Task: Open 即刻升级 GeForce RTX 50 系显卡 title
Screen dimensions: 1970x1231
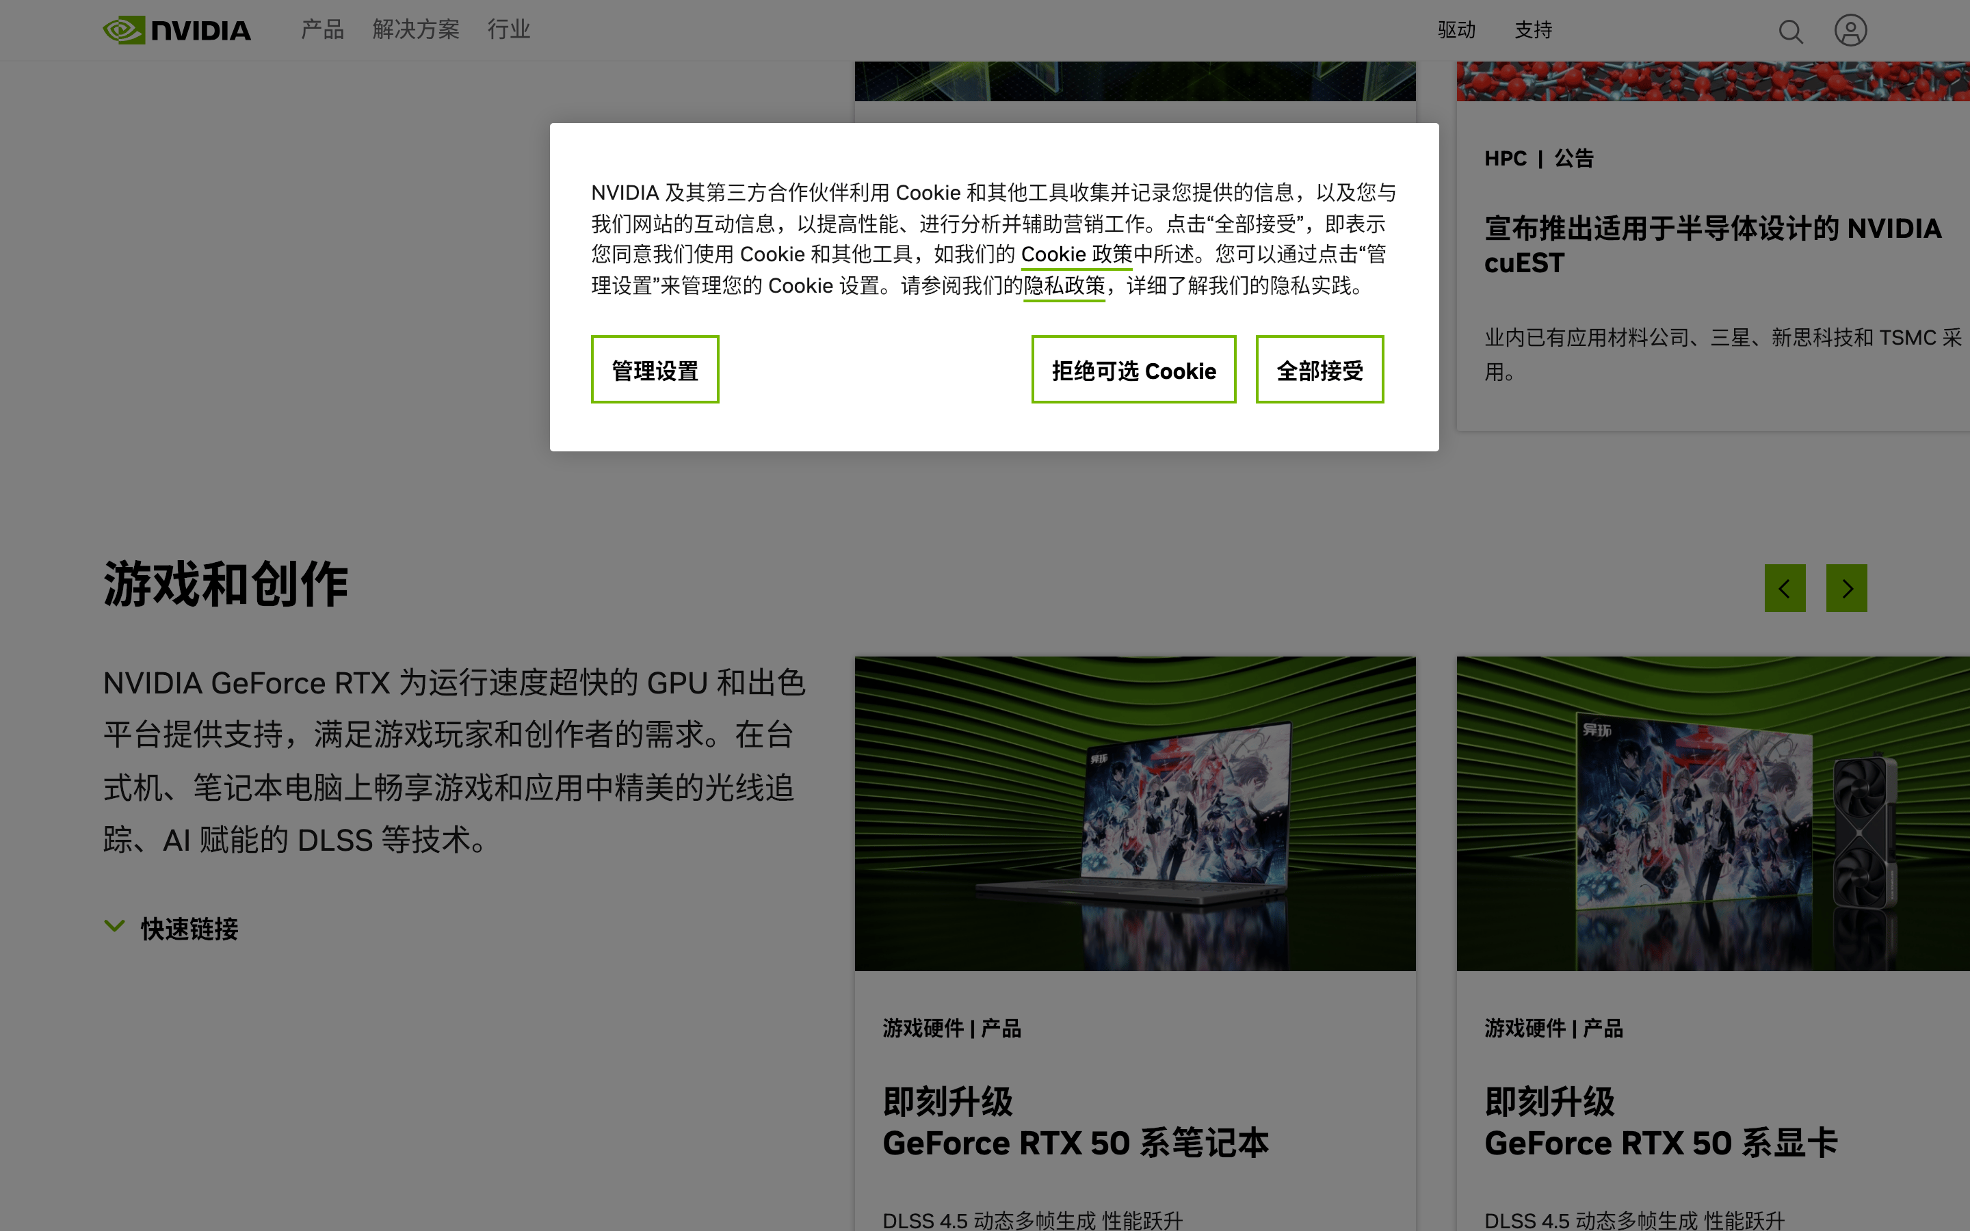Action: 1661,1123
